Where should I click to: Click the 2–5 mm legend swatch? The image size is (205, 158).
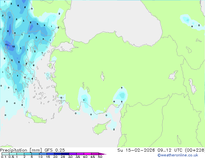point(28,154)
